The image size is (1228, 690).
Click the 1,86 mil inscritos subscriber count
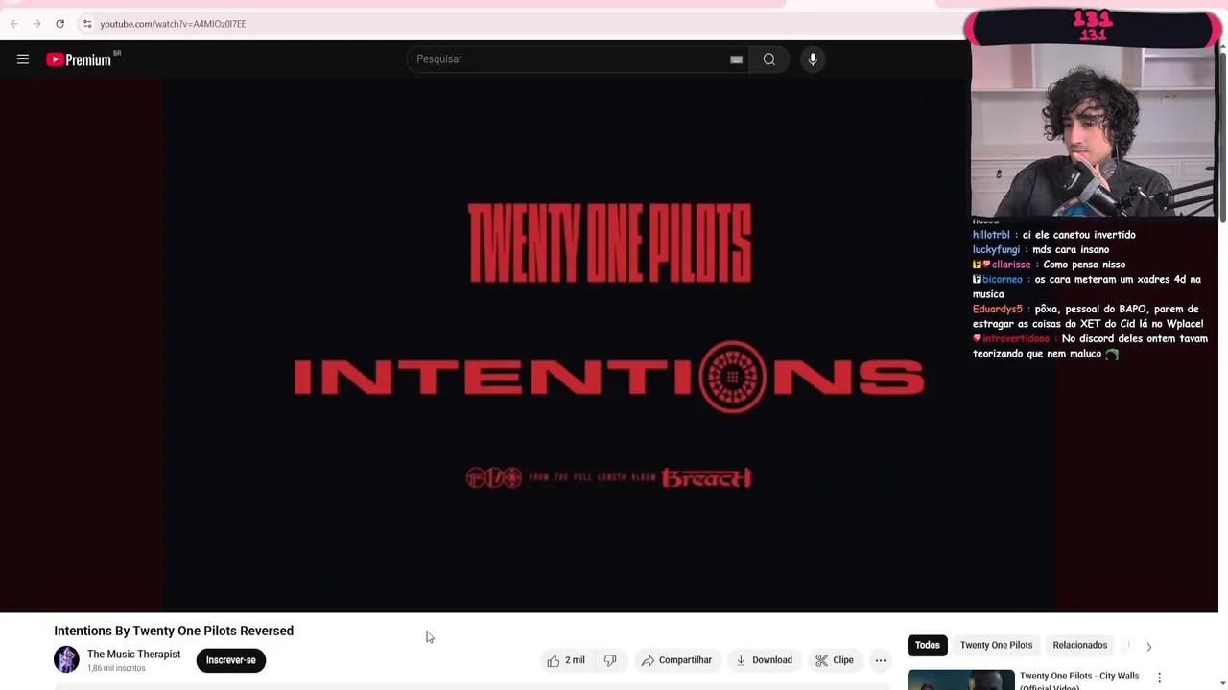click(x=116, y=668)
